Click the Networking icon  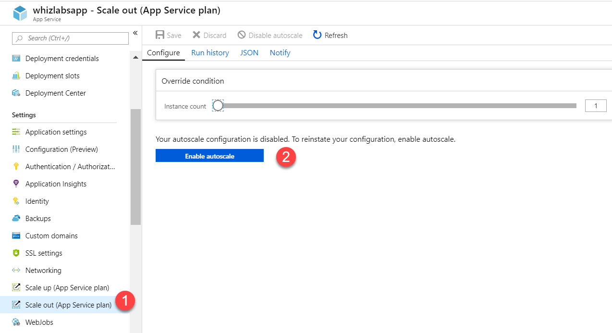tap(16, 271)
